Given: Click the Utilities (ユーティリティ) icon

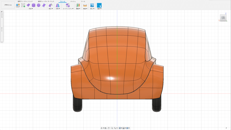Looking at the screenshot, I should click(x=68, y=5).
